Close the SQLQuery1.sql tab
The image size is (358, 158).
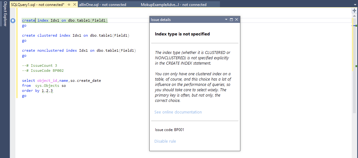[74, 5]
